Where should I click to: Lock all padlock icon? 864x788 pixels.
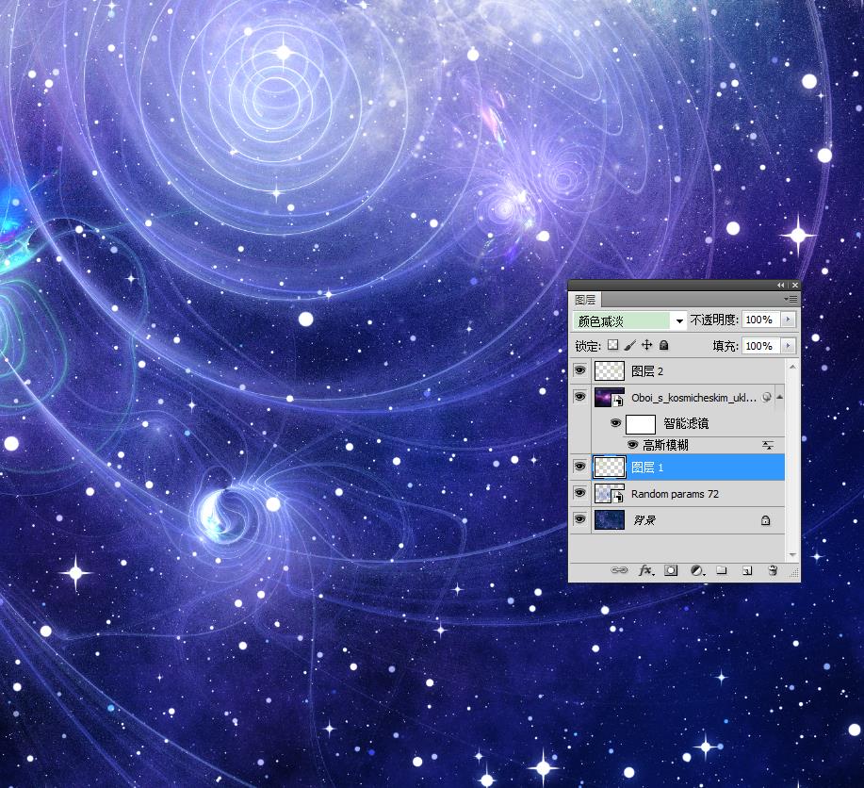click(664, 345)
